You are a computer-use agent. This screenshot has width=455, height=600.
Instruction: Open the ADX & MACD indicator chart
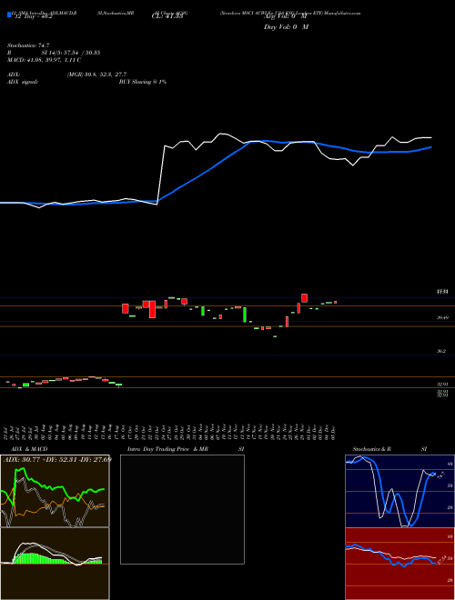[x=55, y=491]
